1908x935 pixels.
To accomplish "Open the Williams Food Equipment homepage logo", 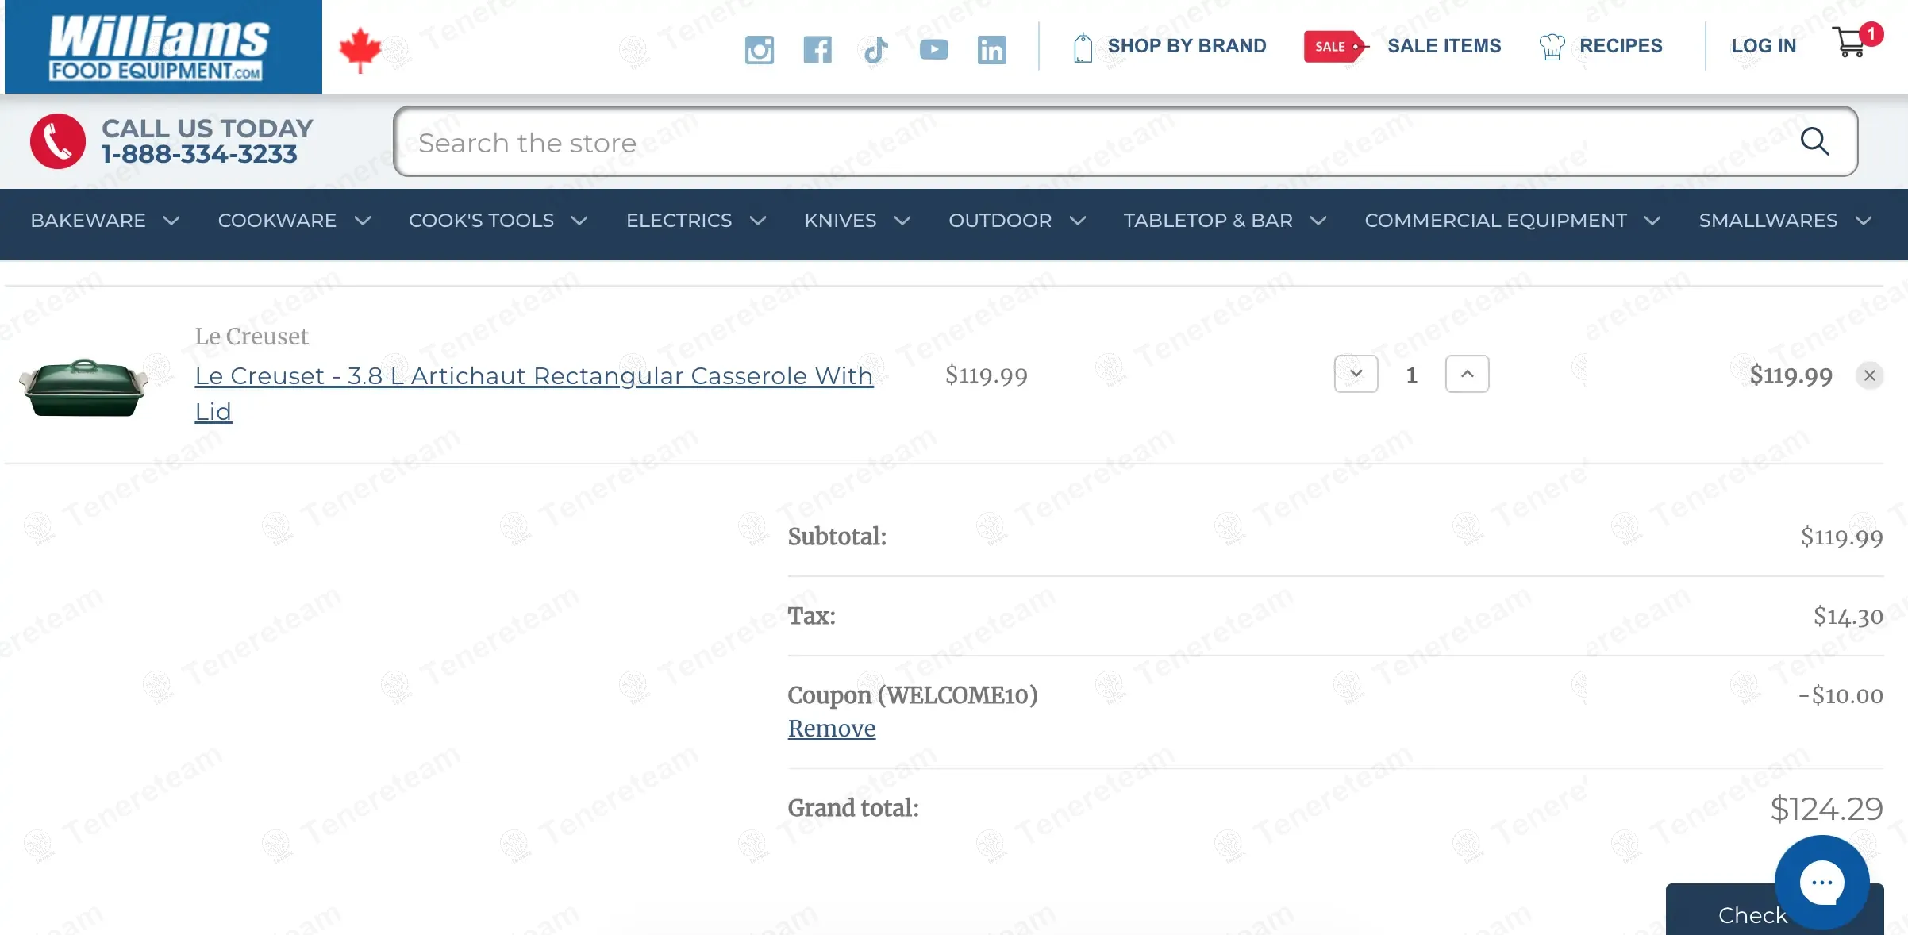I will tap(163, 47).
